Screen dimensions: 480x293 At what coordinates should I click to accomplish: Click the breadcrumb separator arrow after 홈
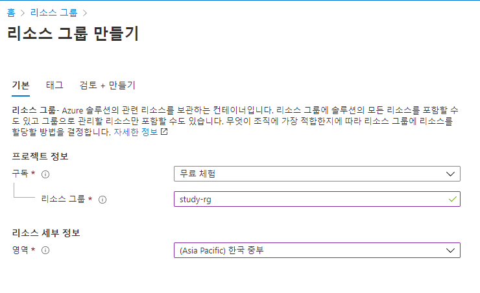pyautogui.click(x=22, y=13)
